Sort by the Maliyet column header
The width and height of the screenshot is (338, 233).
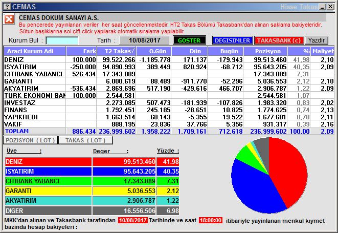coord(323,51)
